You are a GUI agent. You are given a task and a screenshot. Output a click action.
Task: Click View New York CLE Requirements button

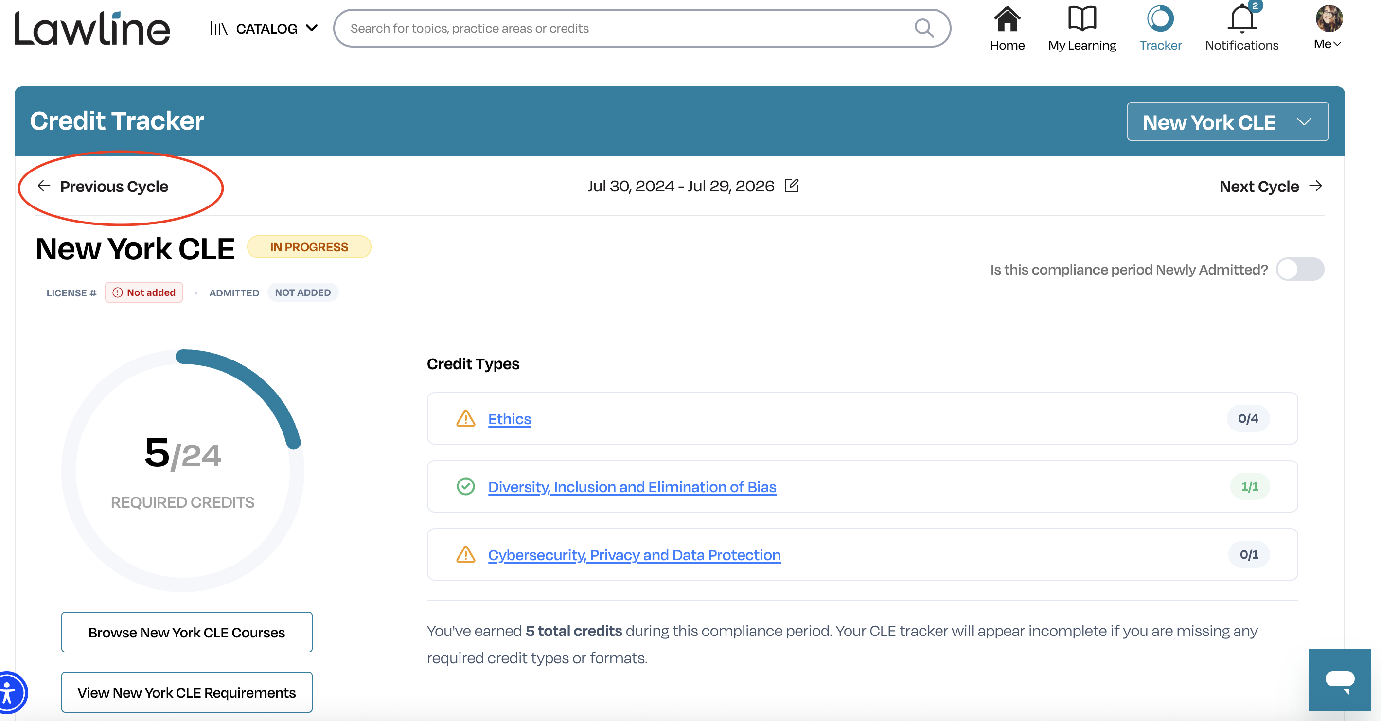187,692
